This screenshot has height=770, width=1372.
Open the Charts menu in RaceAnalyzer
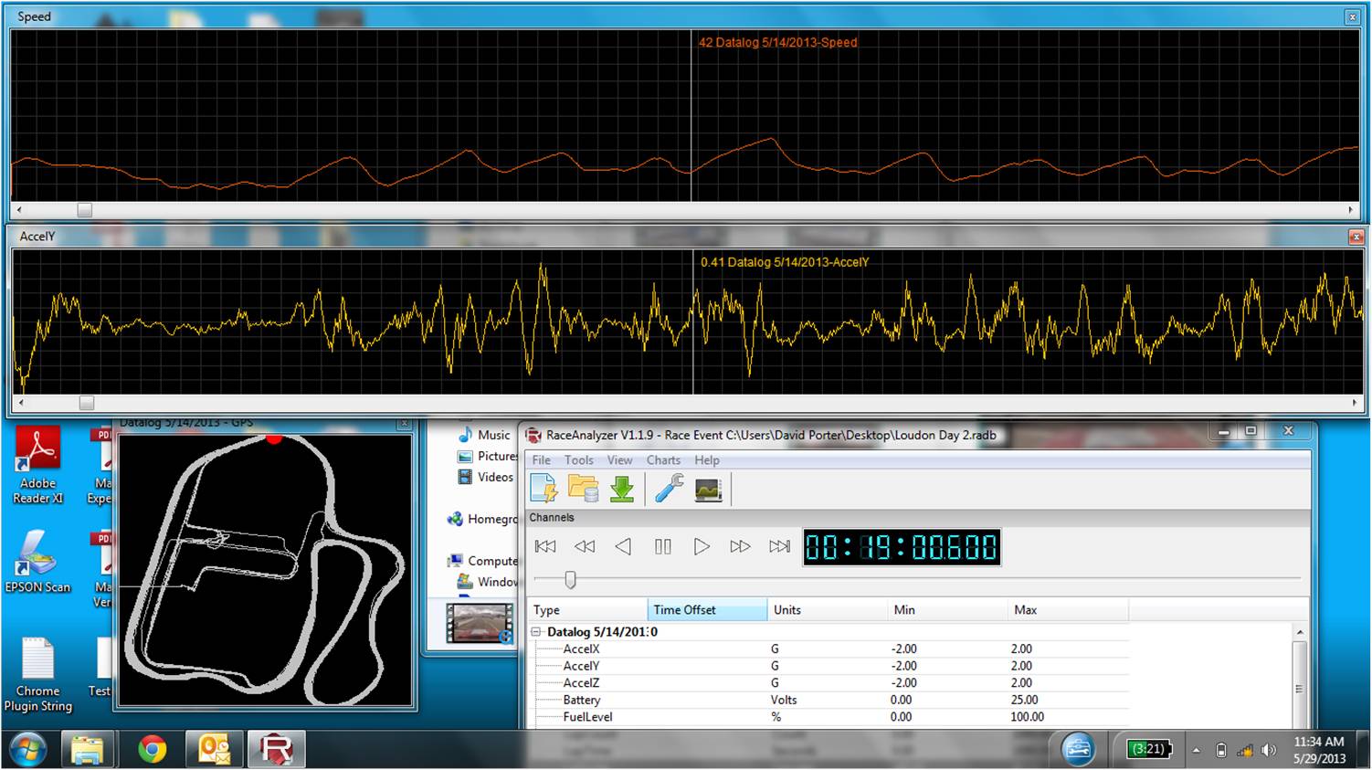663,460
